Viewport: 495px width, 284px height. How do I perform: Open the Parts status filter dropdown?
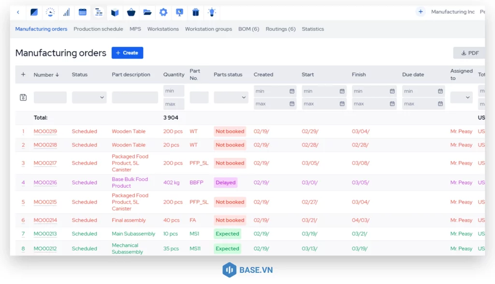[231, 97]
